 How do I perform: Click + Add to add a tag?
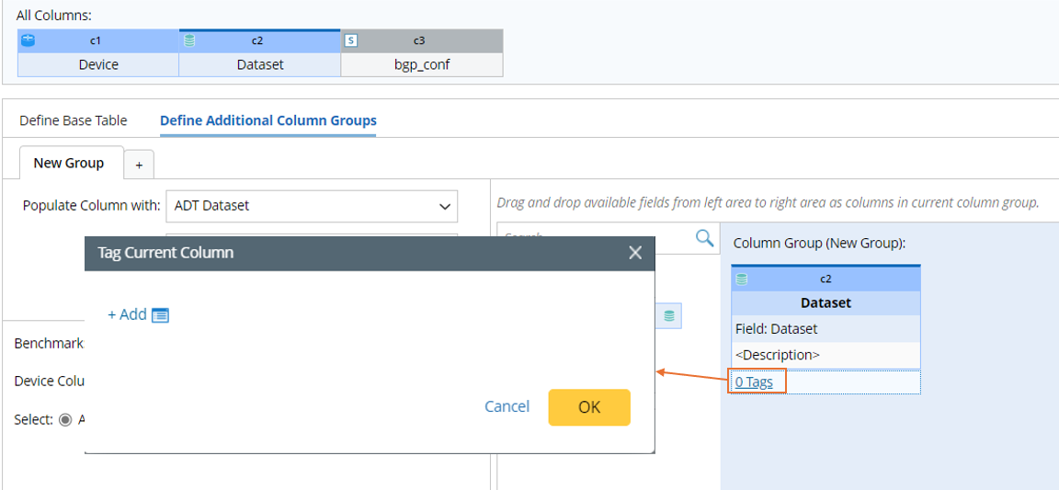pyautogui.click(x=127, y=314)
